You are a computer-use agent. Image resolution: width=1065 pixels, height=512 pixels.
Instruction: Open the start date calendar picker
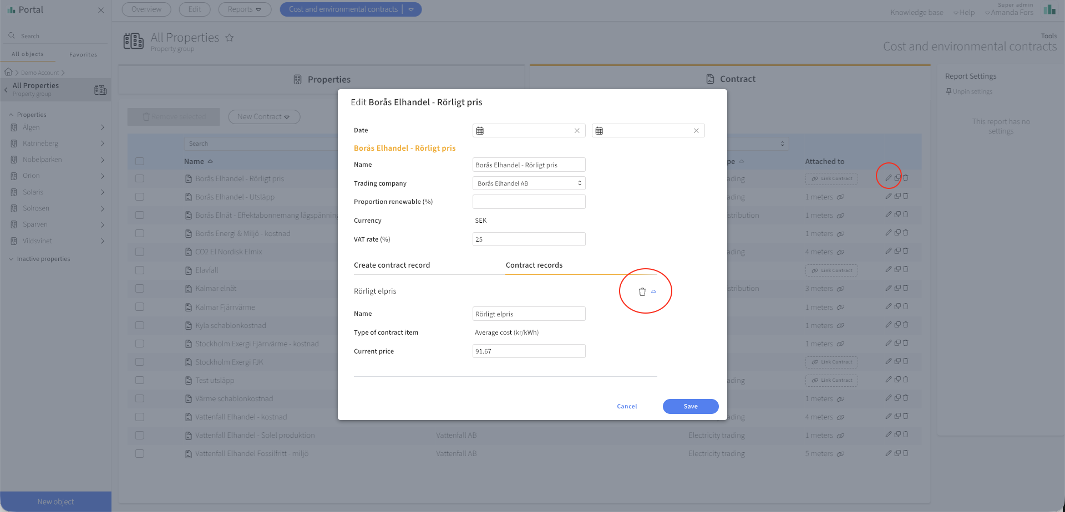(480, 131)
